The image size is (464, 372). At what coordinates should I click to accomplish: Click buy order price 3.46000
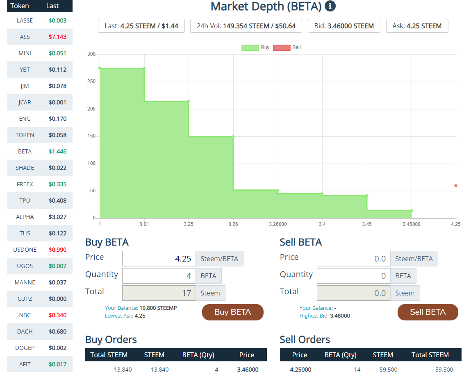[248, 370]
